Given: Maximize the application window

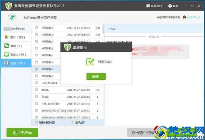Looking at the screenshot, I should pos(192,6).
